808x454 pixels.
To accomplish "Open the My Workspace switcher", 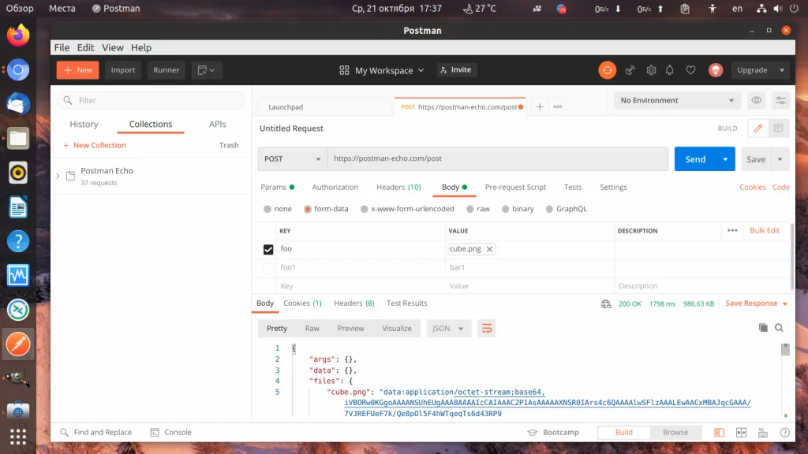I will pyautogui.click(x=382, y=70).
